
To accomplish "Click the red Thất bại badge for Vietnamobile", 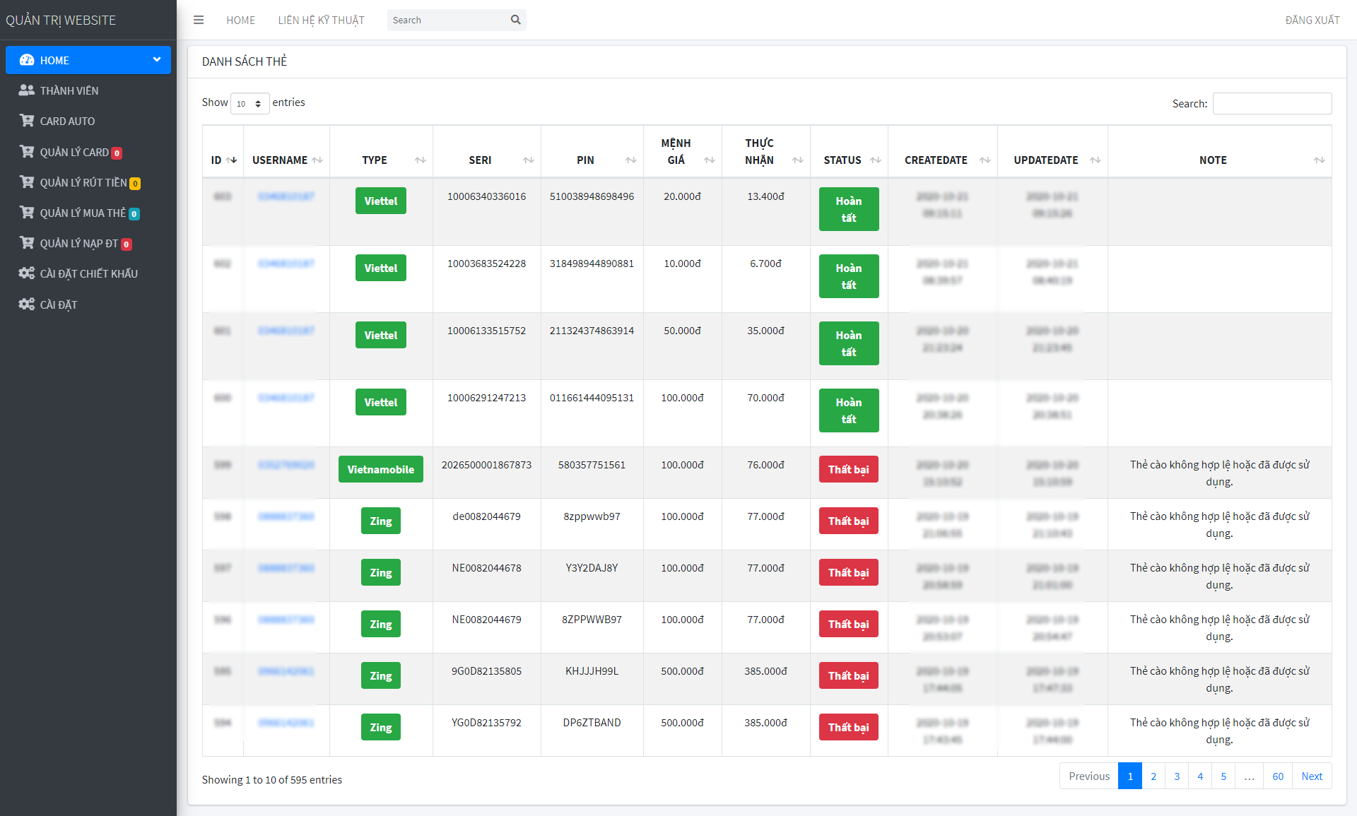I will tap(848, 469).
